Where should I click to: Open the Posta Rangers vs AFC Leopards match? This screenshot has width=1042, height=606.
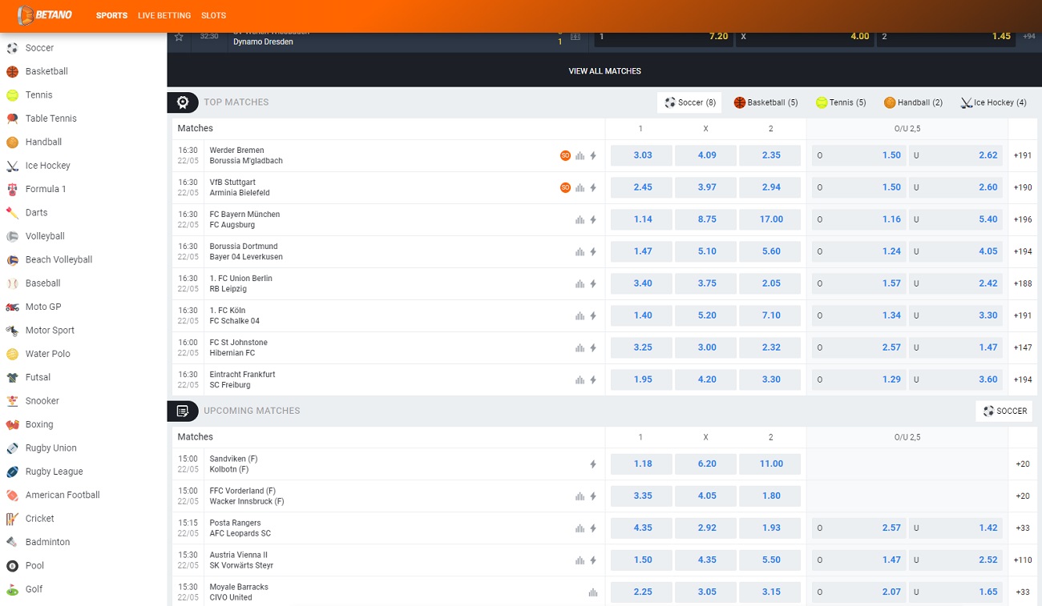click(x=240, y=528)
